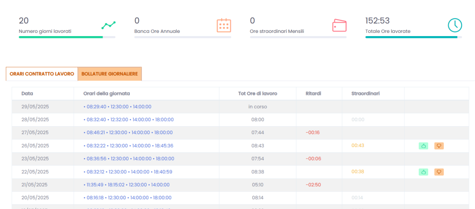Click the orange calendar icon
Viewport: 475px width, 209px height.
click(x=224, y=25)
